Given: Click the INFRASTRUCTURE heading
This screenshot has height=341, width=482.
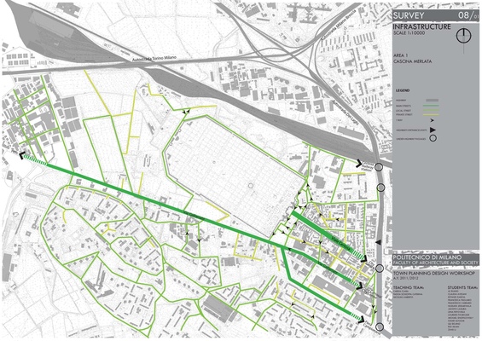Looking at the screenshot, I should point(421,26).
